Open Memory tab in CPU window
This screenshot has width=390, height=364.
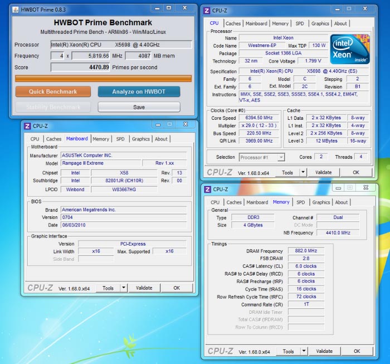pos(280,23)
